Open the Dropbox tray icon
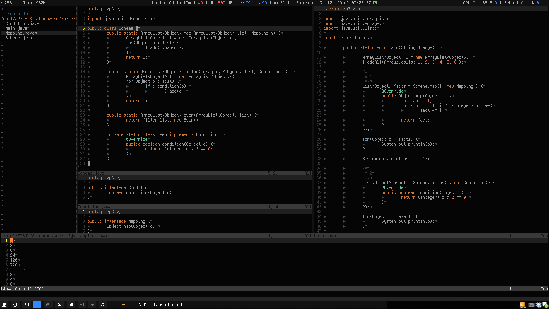Image resolution: width=549 pixels, height=309 pixels. pos(539,305)
